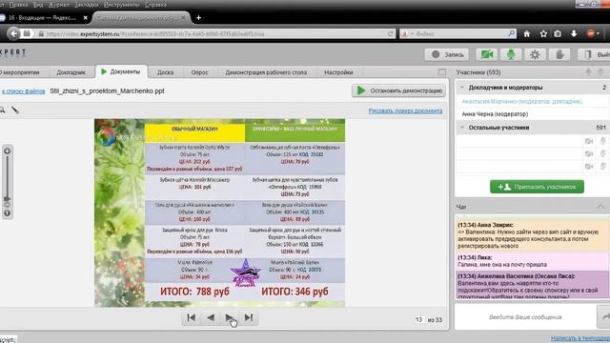
Task: Click the Написать в техподдержку link
Action: pos(580,338)
